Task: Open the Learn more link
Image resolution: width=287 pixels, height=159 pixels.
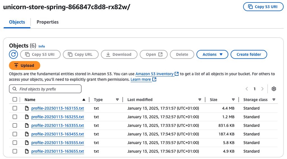Action: [x=141, y=79]
